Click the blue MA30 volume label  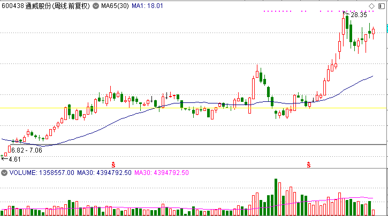tap(103, 173)
